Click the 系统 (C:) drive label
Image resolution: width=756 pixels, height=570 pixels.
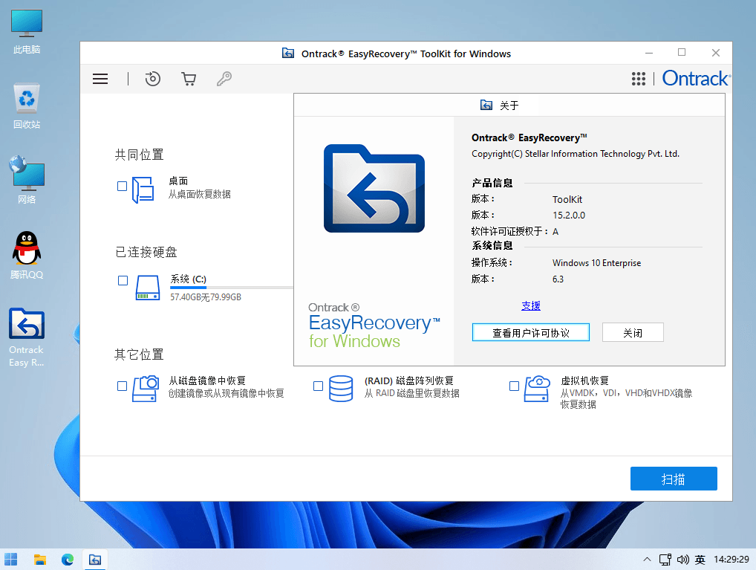[188, 279]
